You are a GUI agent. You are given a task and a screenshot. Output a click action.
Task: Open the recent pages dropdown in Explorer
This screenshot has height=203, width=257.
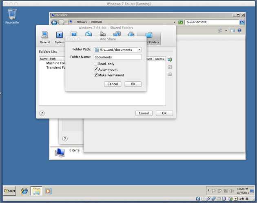(x=66, y=22)
